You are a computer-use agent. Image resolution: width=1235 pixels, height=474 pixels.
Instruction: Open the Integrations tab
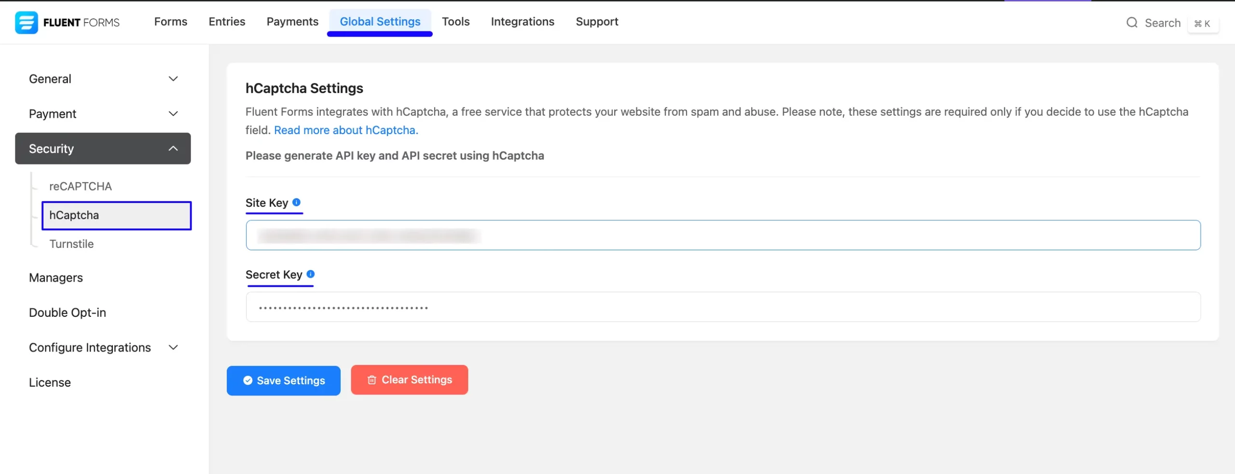pos(522,22)
